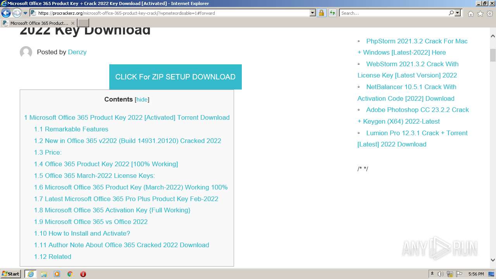Viewport: 496px width, 279px height.
Task: Click the vertical scrollbar thumb
Action: pos(493,55)
